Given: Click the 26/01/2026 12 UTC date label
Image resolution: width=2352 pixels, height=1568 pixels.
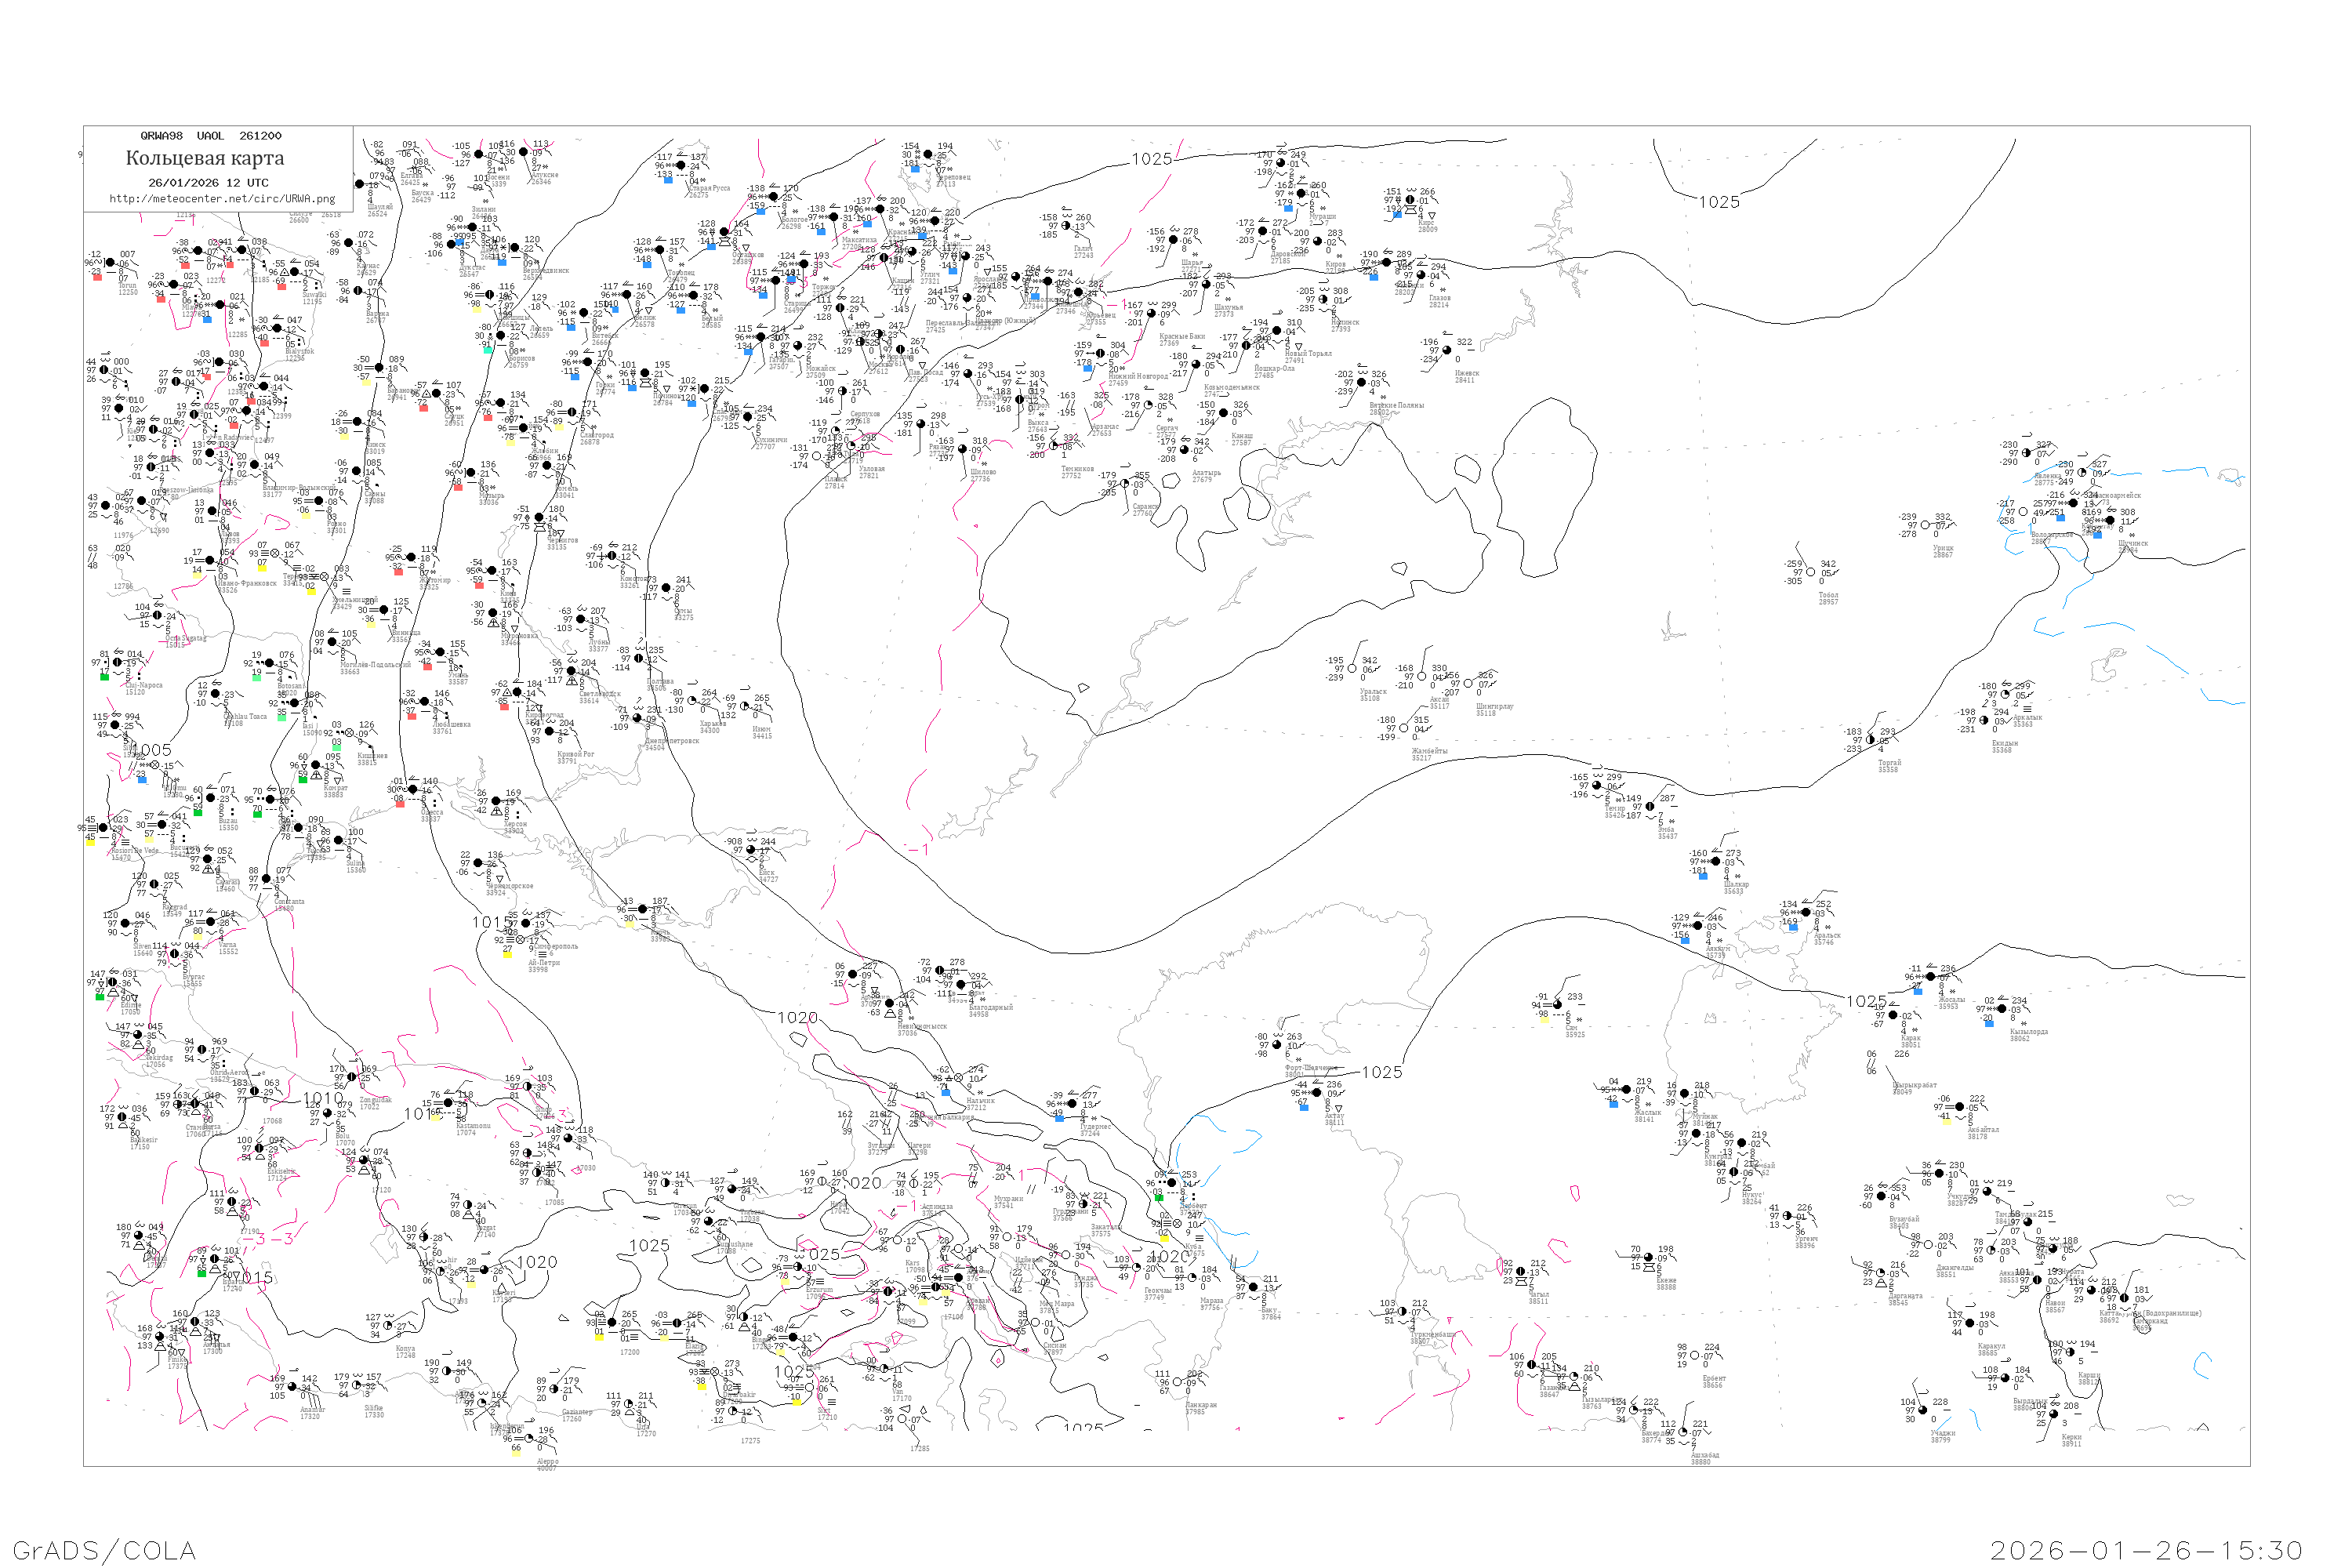Looking at the screenshot, I should point(208,183).
